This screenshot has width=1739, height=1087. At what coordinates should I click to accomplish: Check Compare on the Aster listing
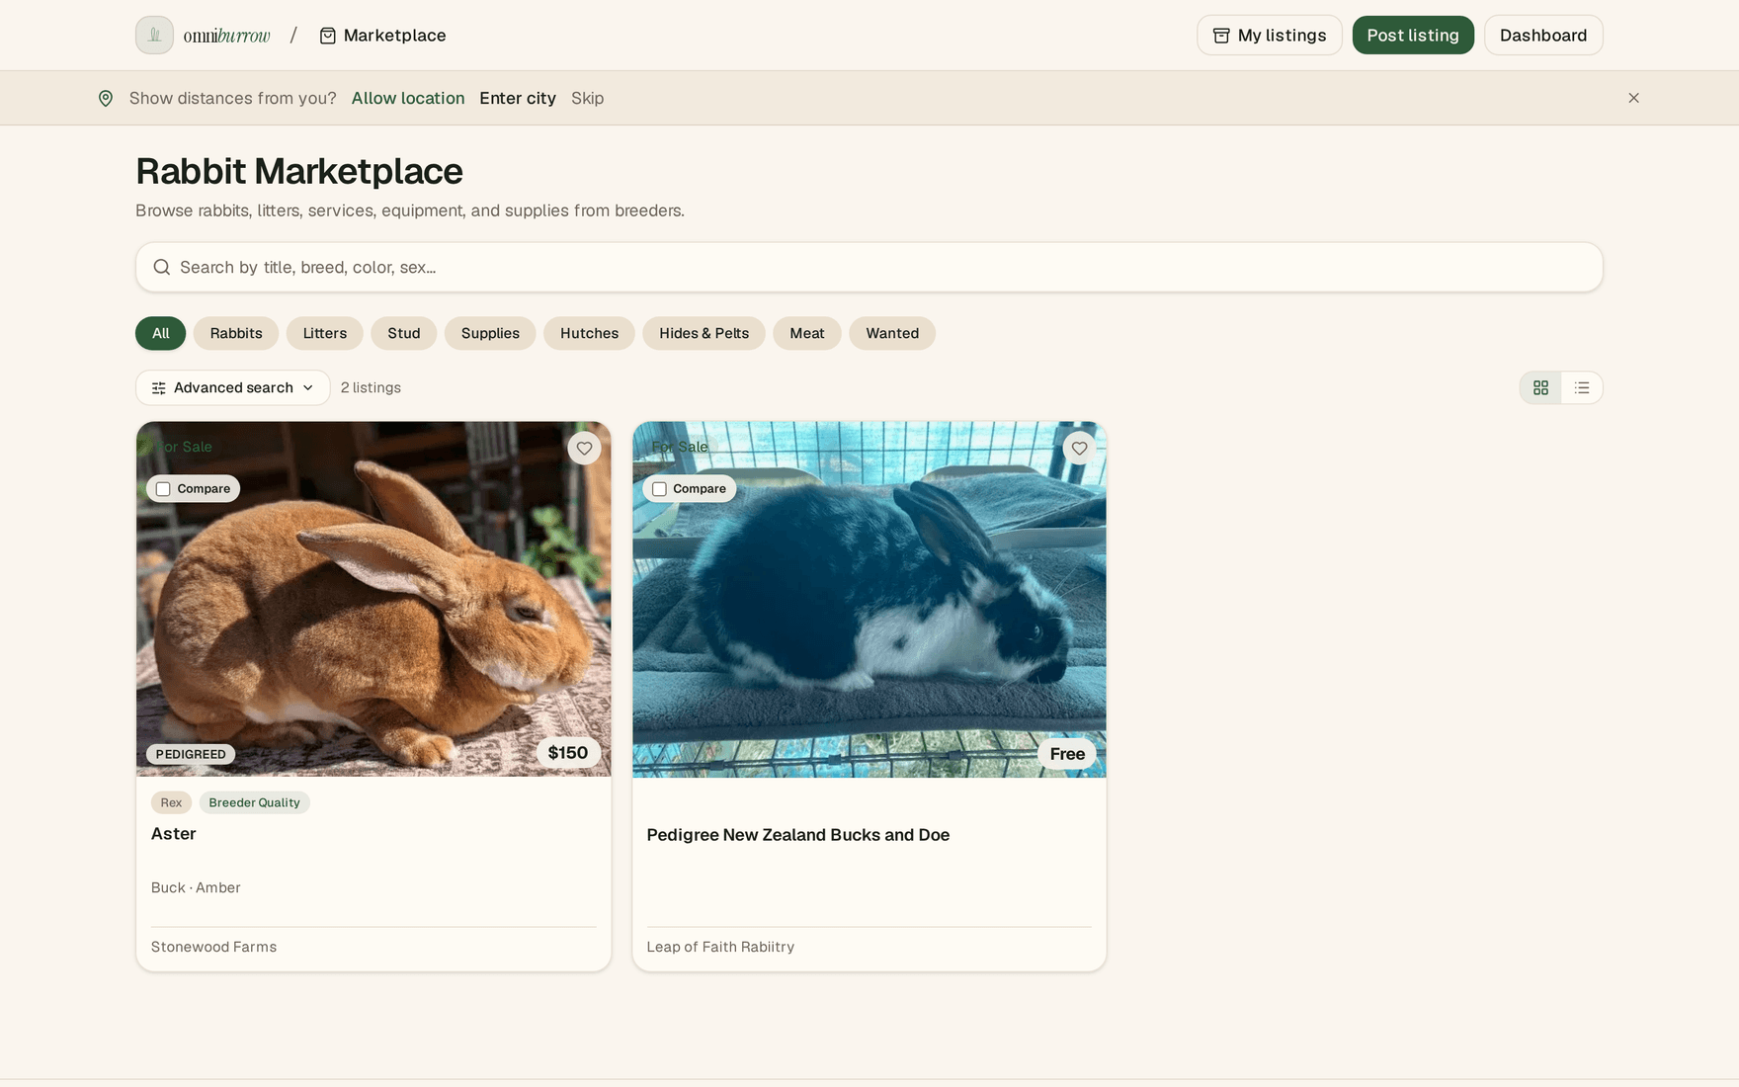[x=163, y=489]
